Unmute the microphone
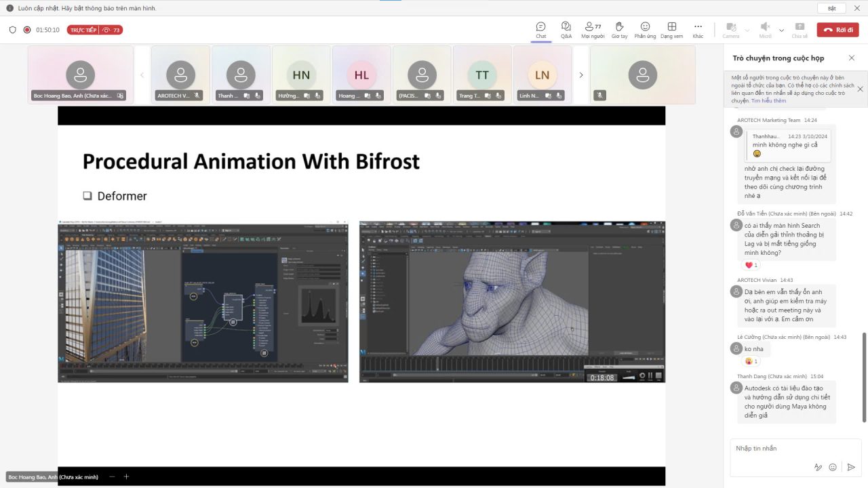Viewport: 868px width, 488px height. (x=764, y=29)
